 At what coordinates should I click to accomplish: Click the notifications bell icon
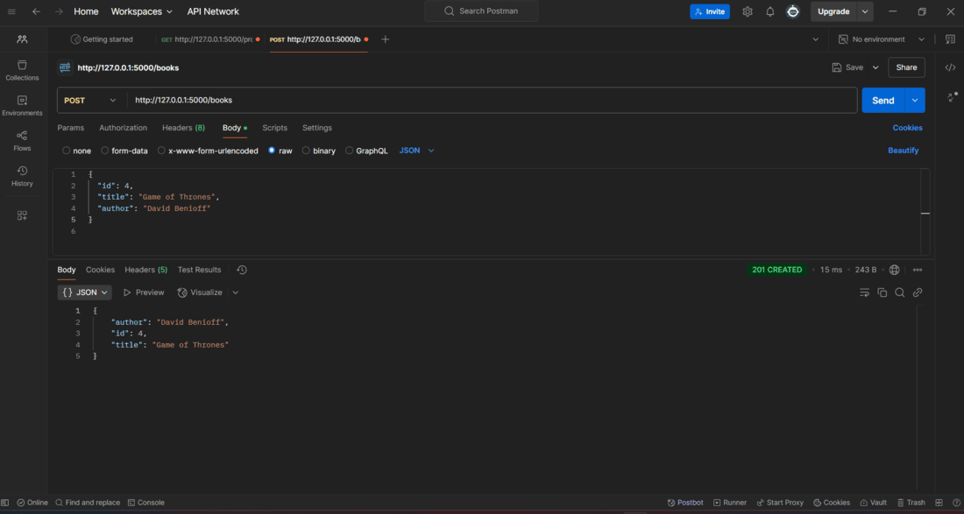[x=769, y=11]
